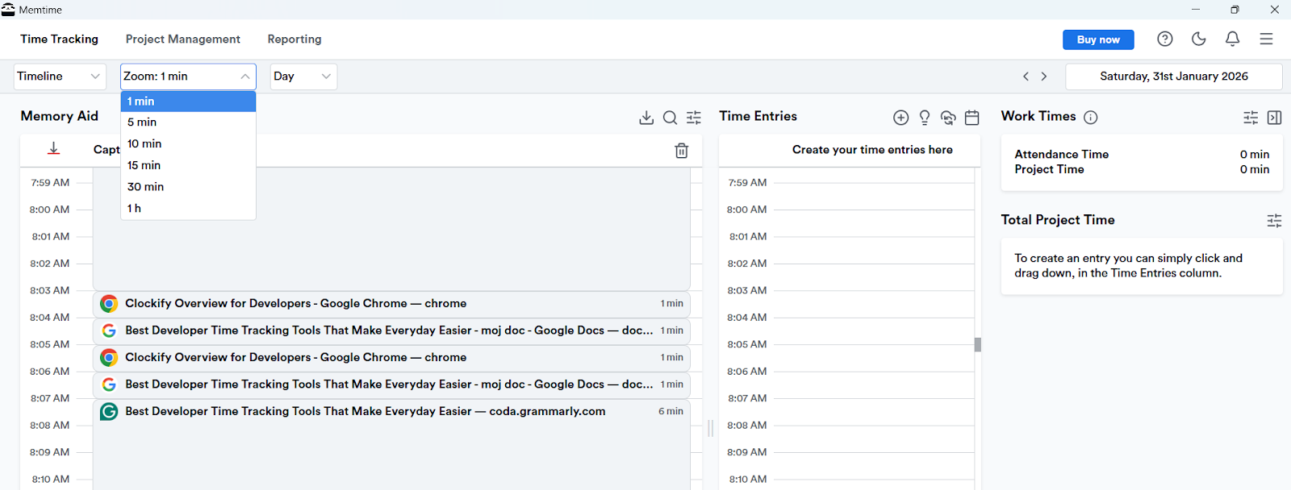
Task: Click Attendance Time label
Action: coord(1061,155)
